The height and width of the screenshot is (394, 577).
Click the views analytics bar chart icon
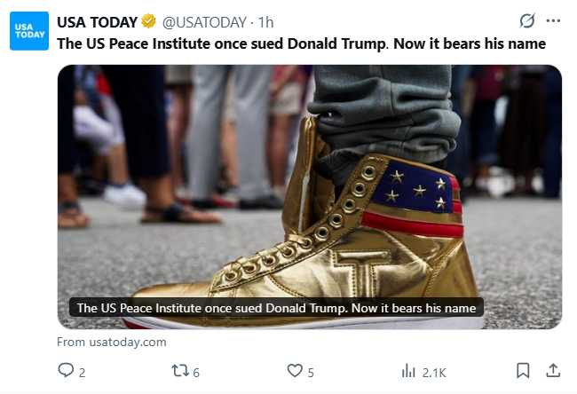tap(409, 371)
